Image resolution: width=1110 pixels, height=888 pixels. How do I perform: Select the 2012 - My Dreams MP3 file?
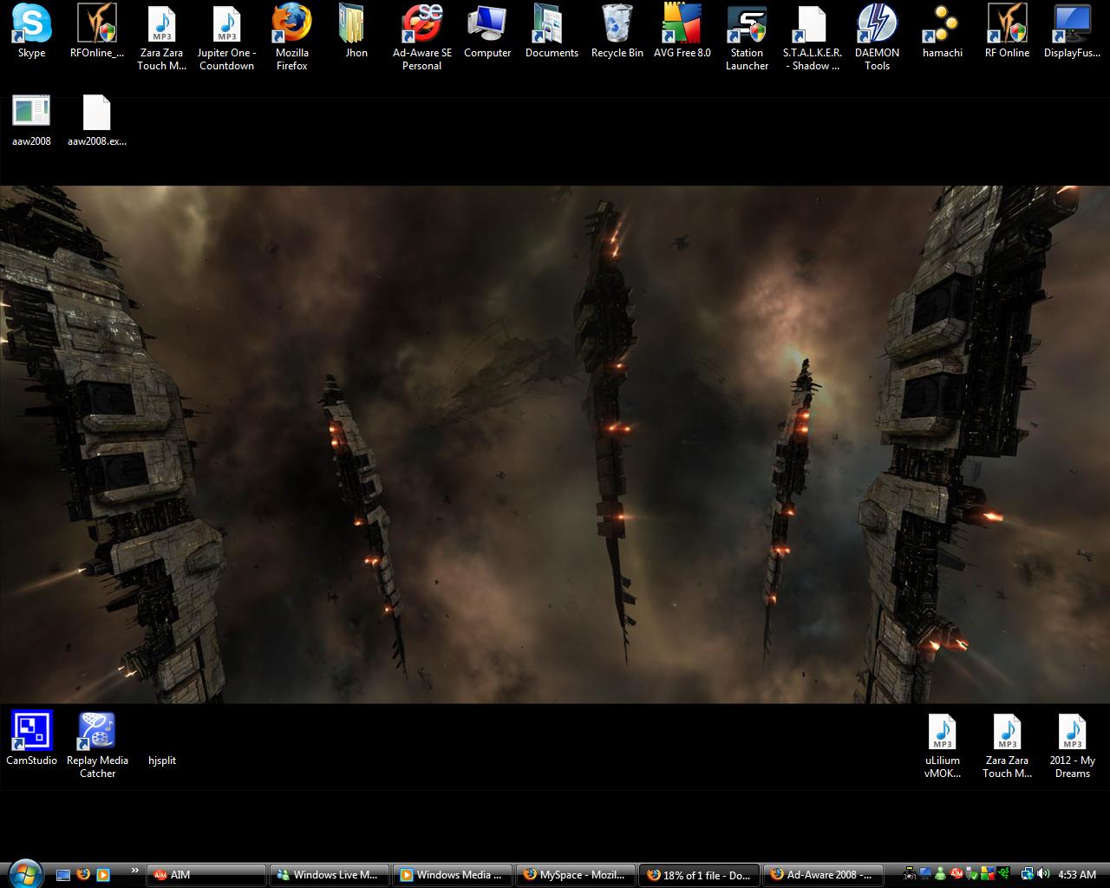(x=1073, y=746)
